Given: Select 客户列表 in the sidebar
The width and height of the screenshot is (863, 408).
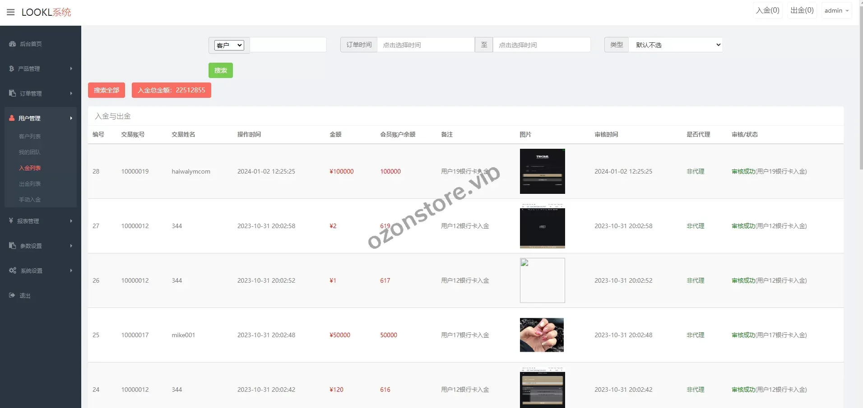Looking at the screenshot, I should coord(30,137).
